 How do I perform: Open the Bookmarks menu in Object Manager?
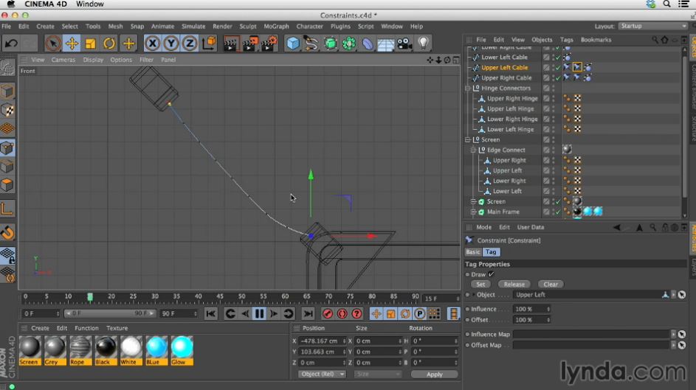pyautogui.click(x=596, y=40)
